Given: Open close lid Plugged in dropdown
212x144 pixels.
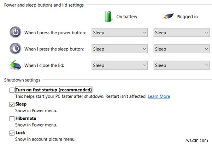Looking at the screenshot, I should coord(182,65).
